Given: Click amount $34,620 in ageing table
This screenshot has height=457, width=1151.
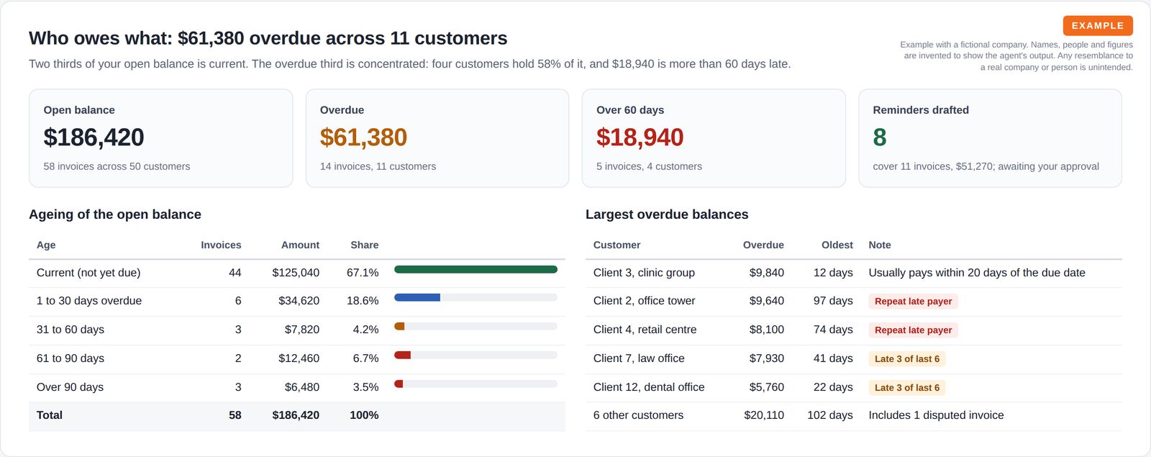Looking at the screenshot, I should (x=299, y=301).
